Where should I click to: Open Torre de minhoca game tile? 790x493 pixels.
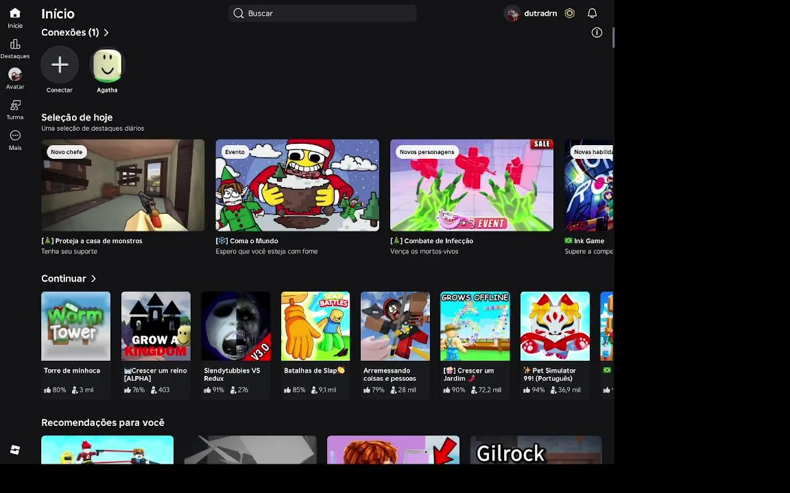tap(75, 326)
